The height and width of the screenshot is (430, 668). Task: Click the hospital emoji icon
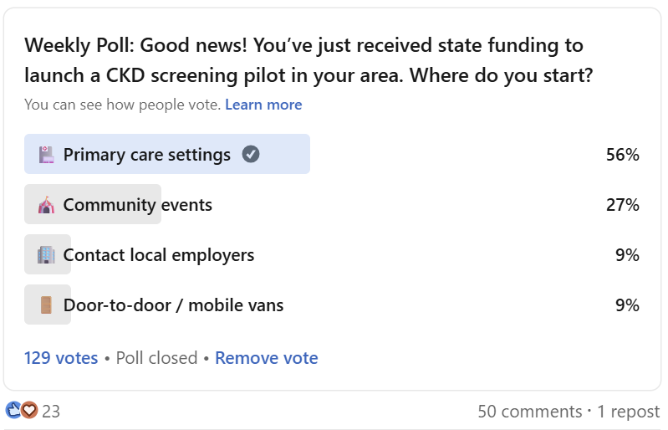47,155
